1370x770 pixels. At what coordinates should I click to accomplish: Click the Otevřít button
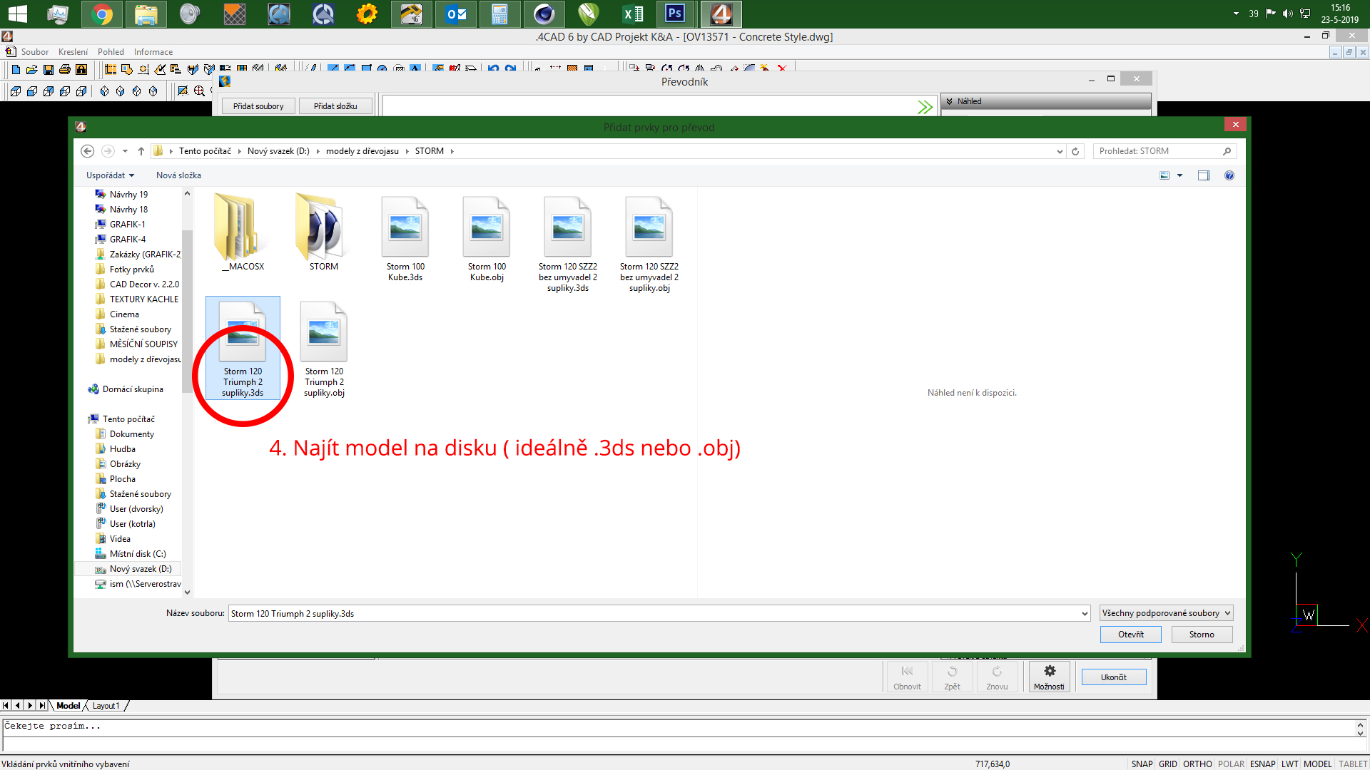(1130, 635)
